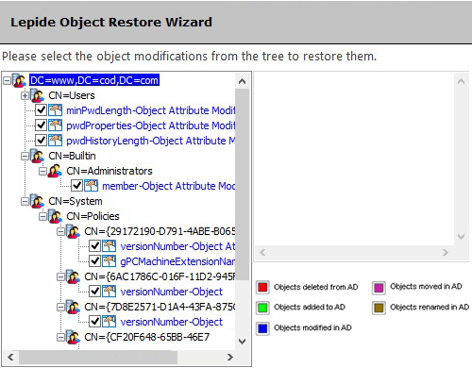
Task: Click the tree panel's vertical scrollbar thumb
Action: (242, 184)
